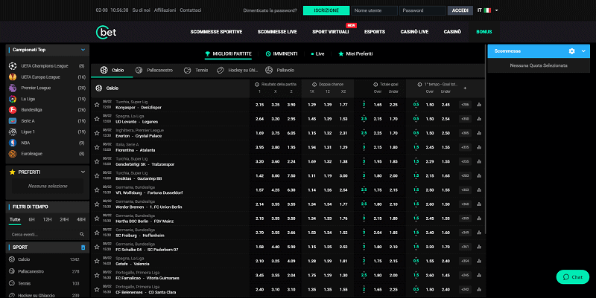Image resolution: width=596 pixels, height=298 pixels.
Task: Open statistics icon for Everton - Crystal Palace
Action: point(479,133)
